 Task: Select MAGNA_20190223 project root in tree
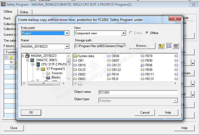41,56
